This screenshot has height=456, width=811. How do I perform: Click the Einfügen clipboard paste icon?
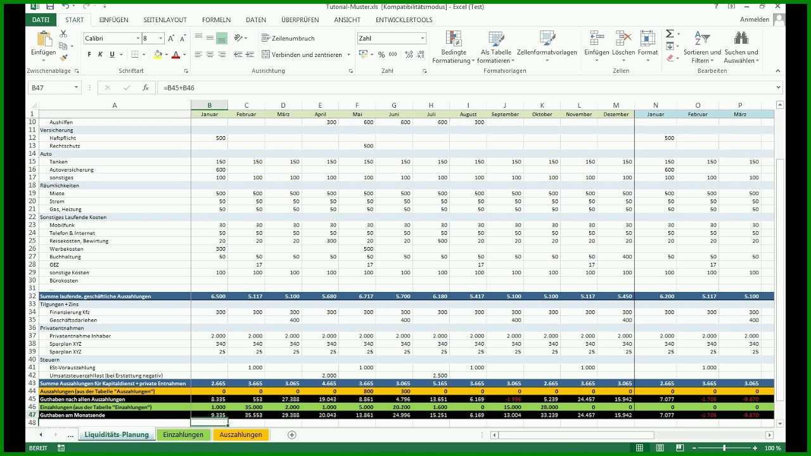tap(44, 39)
